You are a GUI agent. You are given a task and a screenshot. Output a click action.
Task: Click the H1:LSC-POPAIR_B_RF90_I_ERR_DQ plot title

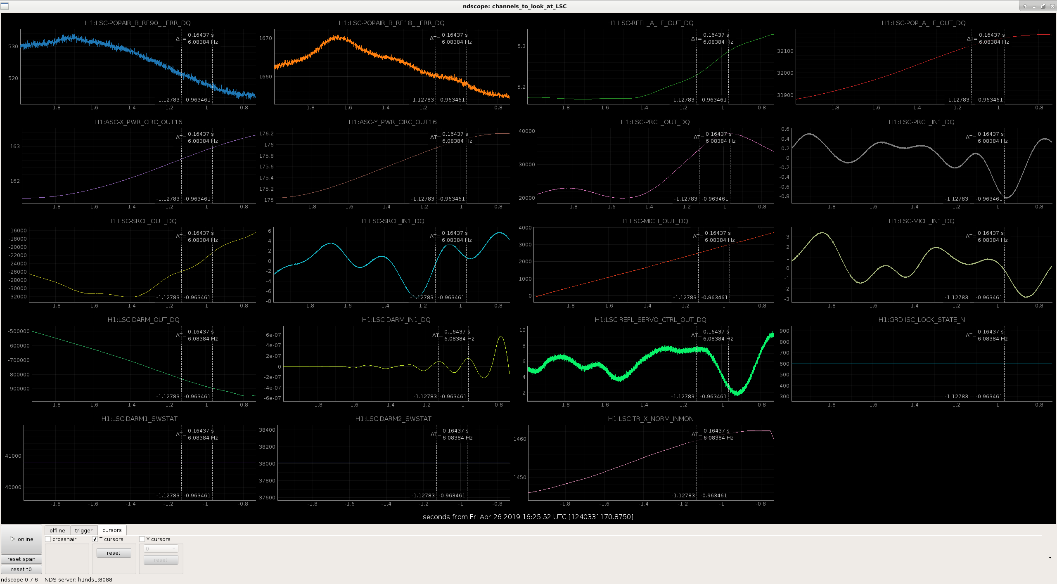tap(138, 23)
